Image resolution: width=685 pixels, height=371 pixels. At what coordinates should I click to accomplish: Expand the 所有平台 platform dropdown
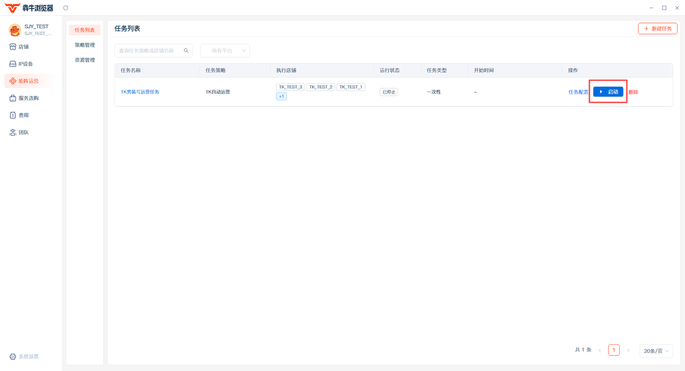[x=225, y=51]
